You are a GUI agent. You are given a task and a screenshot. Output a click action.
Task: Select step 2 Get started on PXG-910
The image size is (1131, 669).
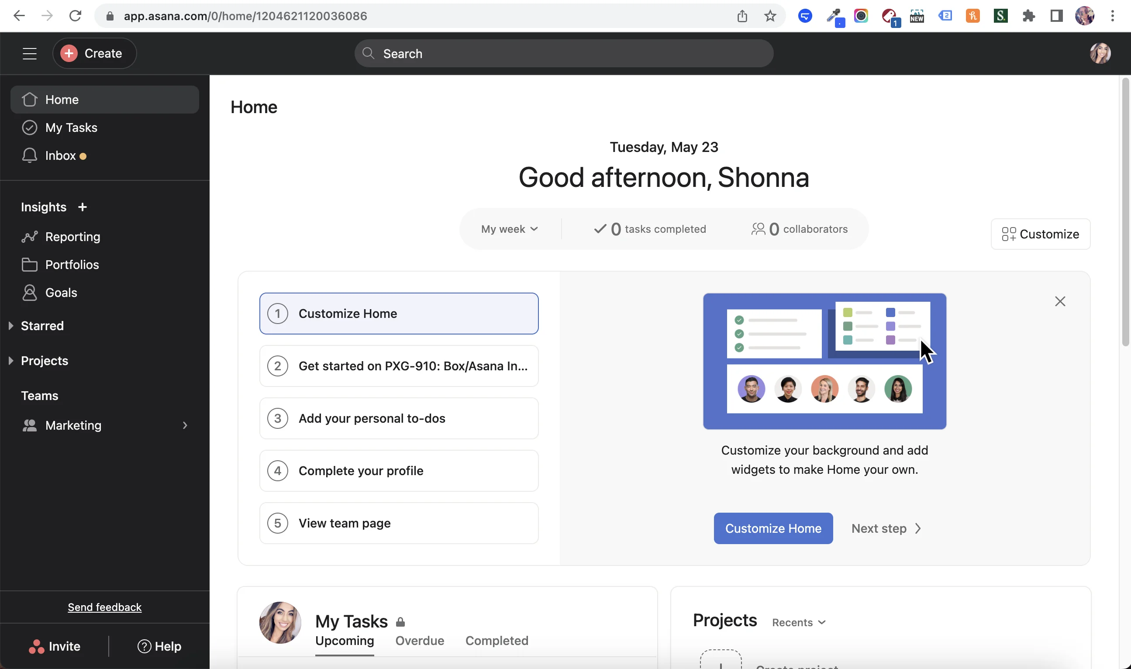coord(399,366)
